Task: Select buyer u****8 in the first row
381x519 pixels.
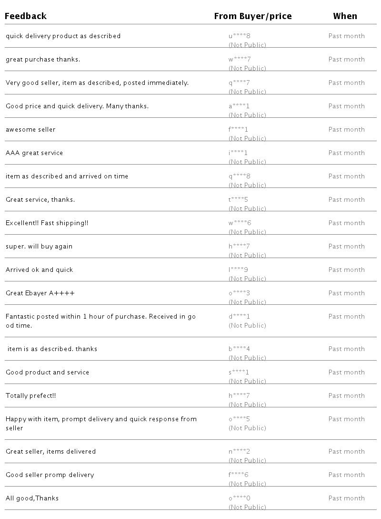Action: (240, 36)
